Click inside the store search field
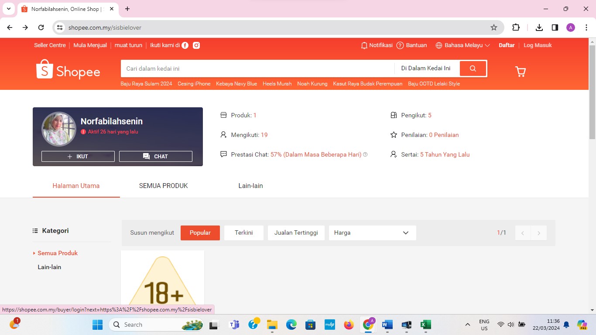The image size is (596, 335). [257, 68]
